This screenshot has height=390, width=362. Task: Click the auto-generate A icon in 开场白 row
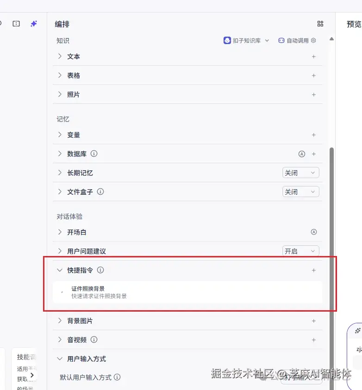pos(314,232)
